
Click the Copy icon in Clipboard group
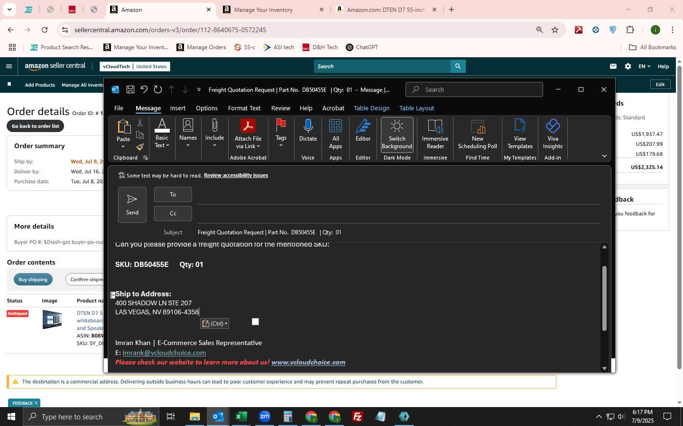(140, 135)
